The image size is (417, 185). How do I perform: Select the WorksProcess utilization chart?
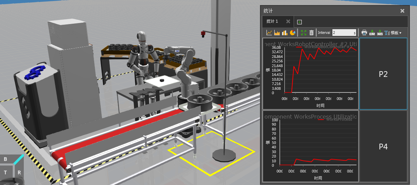[311, 146]
